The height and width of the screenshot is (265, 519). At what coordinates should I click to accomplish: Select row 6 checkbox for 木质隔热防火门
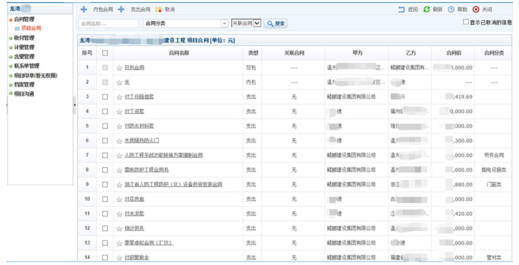pyautogui.click(x=105, y=141)
